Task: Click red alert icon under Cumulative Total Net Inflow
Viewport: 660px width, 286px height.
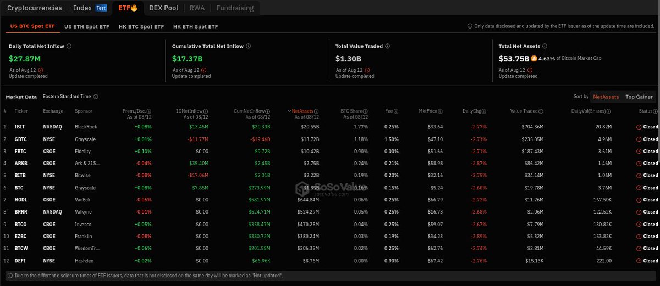Action: [204, 70]
